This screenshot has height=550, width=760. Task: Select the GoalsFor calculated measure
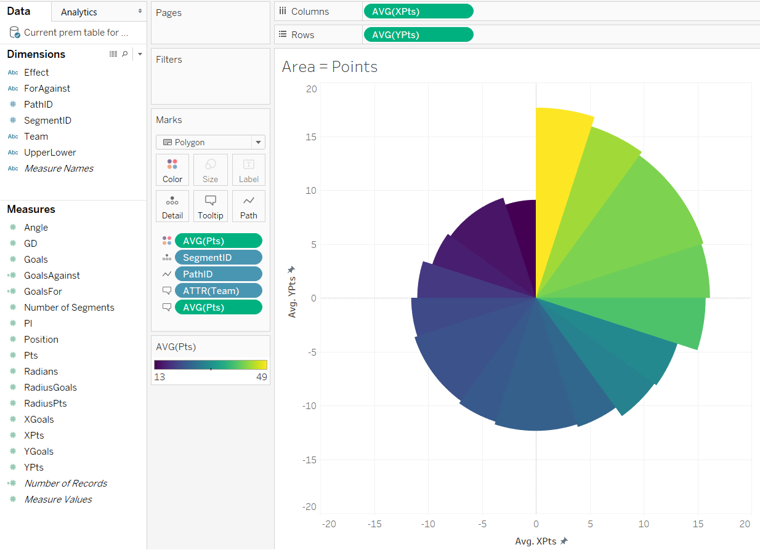43,291
